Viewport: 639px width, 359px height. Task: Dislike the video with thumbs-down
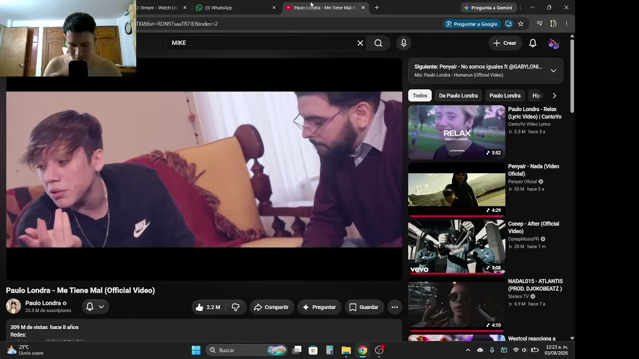click(236, 307)
